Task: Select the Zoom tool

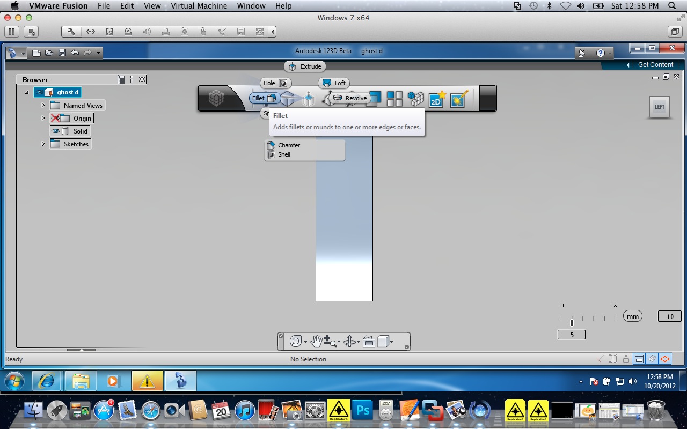Action: [330, 341]
